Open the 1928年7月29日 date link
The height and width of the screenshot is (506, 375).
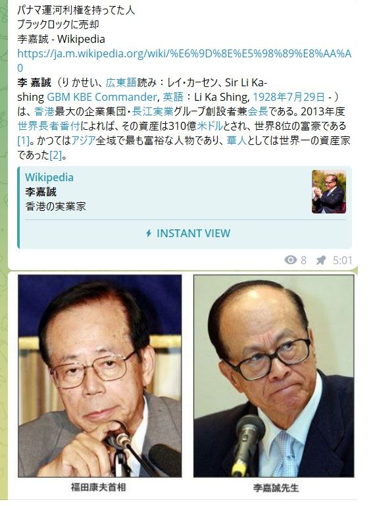pos(289,97)
